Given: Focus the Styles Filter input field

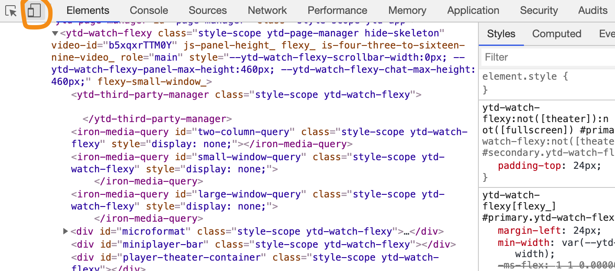Looking at the screenshot, I should [546, 57].
